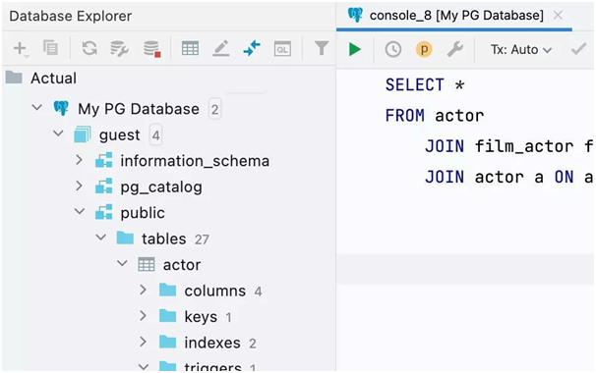Open table editor grid icon

click(x=190, y=49)
